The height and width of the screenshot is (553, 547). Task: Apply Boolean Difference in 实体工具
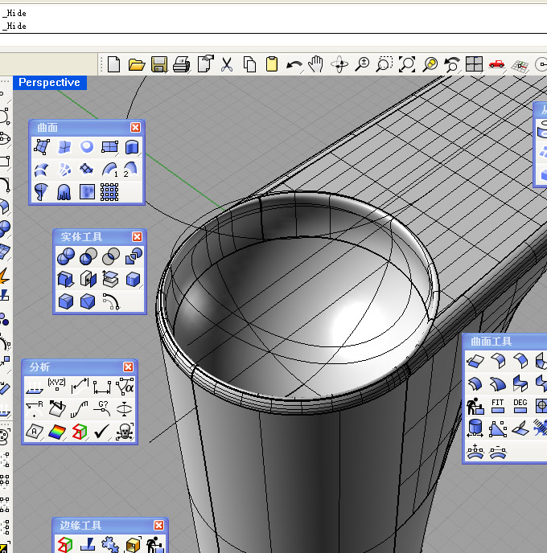pyautogui.click(x=88, y=256)
